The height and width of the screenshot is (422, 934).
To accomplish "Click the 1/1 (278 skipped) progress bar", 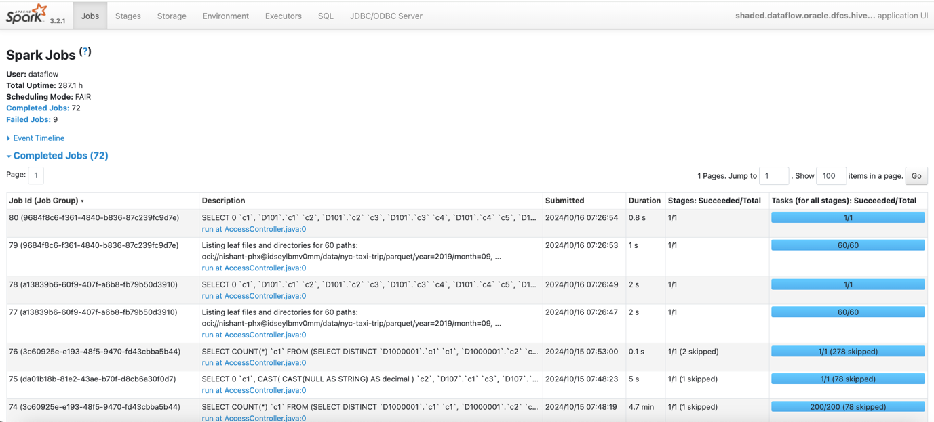I will pyautogui.click(x=848, y=352).
